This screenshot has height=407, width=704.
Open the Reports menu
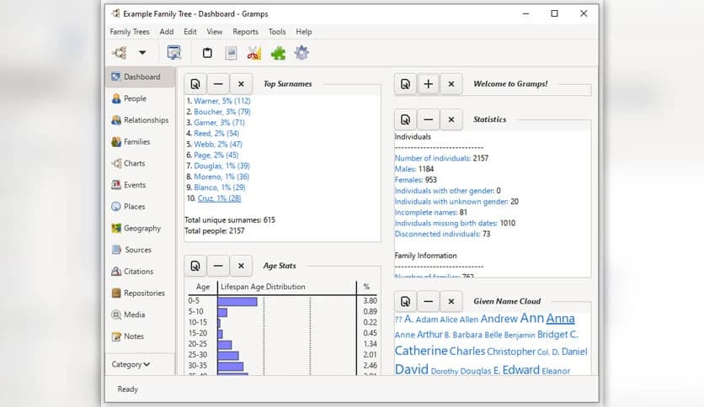point(245,32)
